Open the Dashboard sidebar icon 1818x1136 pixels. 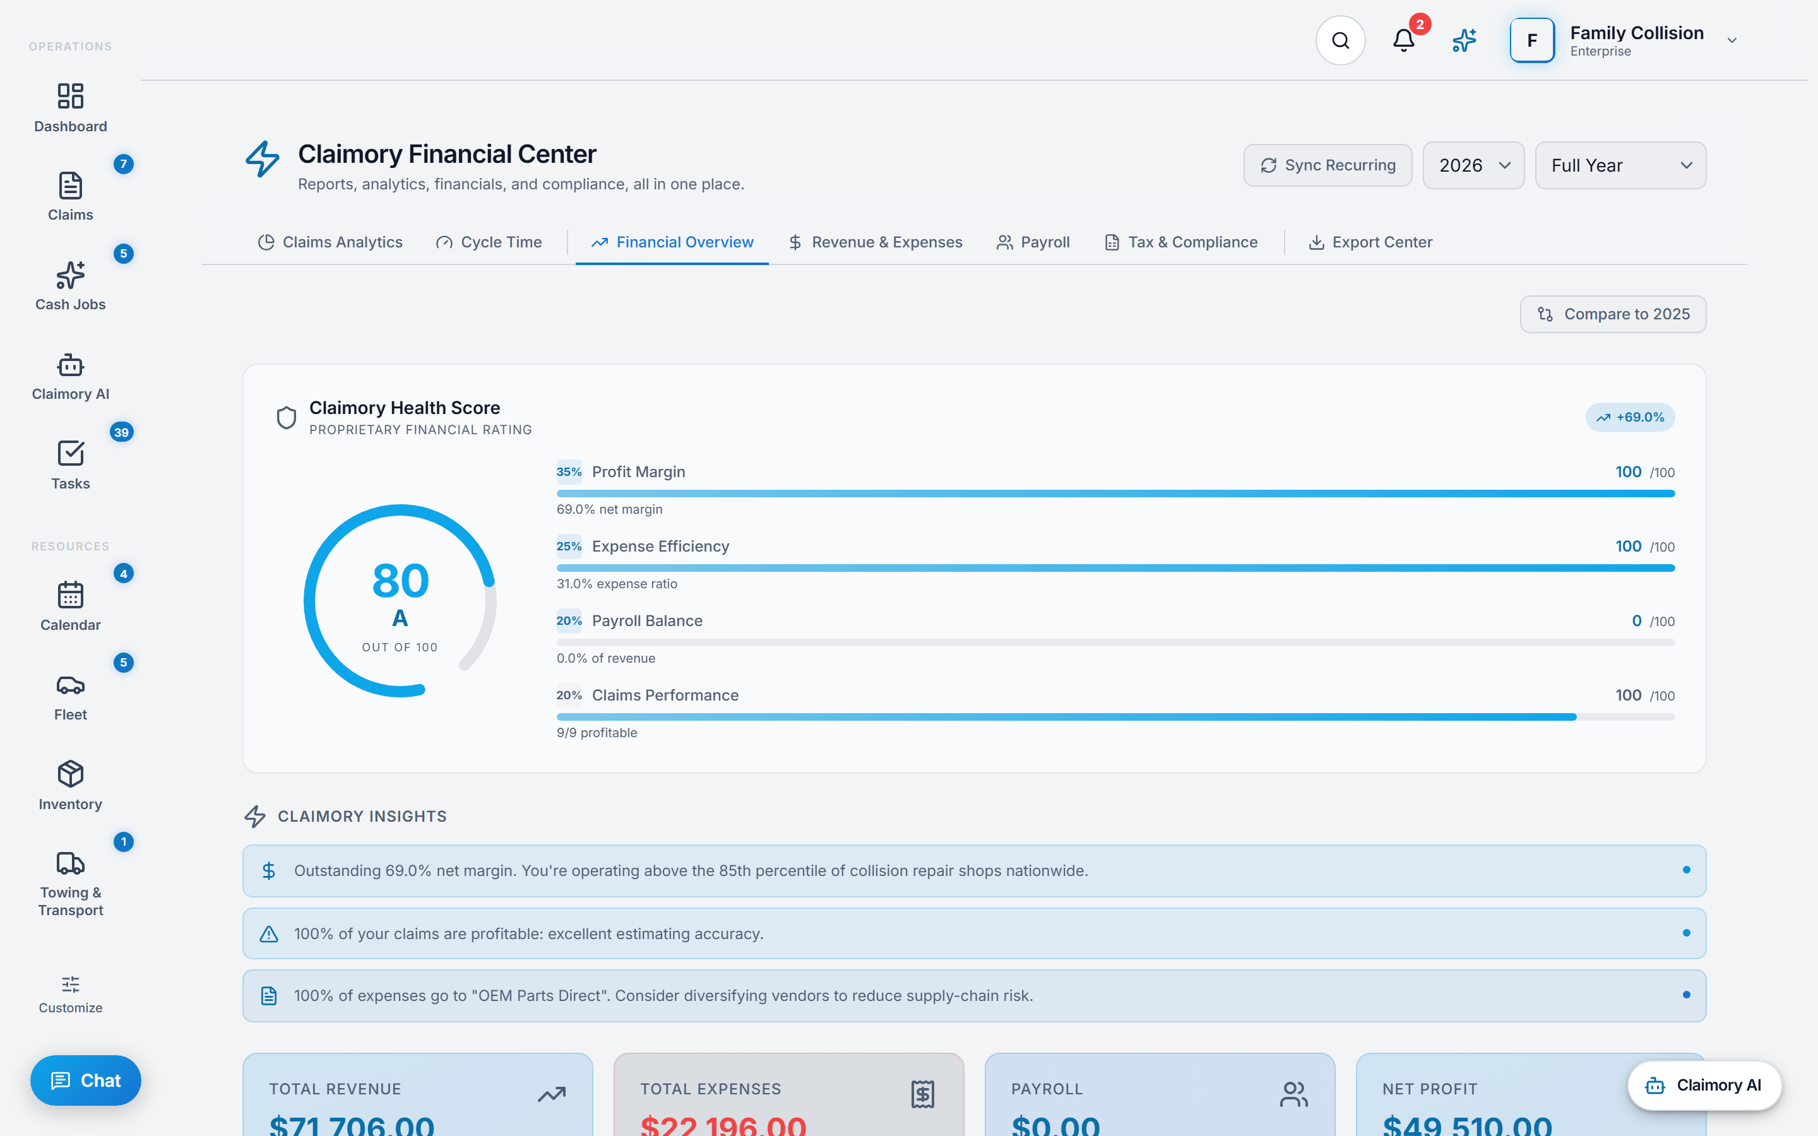click(70, 96)
